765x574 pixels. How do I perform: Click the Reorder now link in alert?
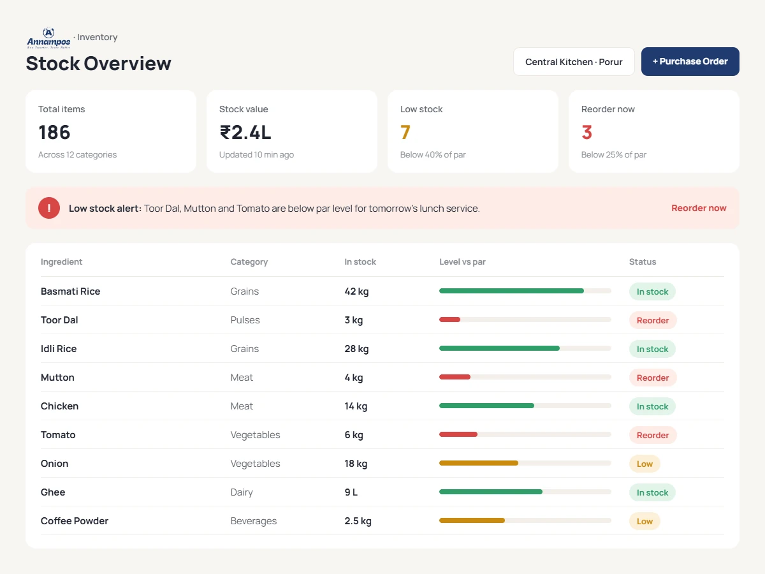click(x=699, y=208)
